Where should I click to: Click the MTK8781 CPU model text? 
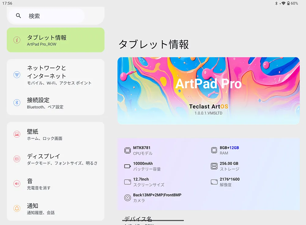142,148
